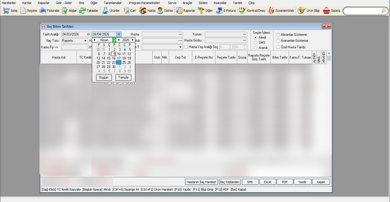Open the Sipariş basket icon
Screen dimensions: 390x202
326,11
